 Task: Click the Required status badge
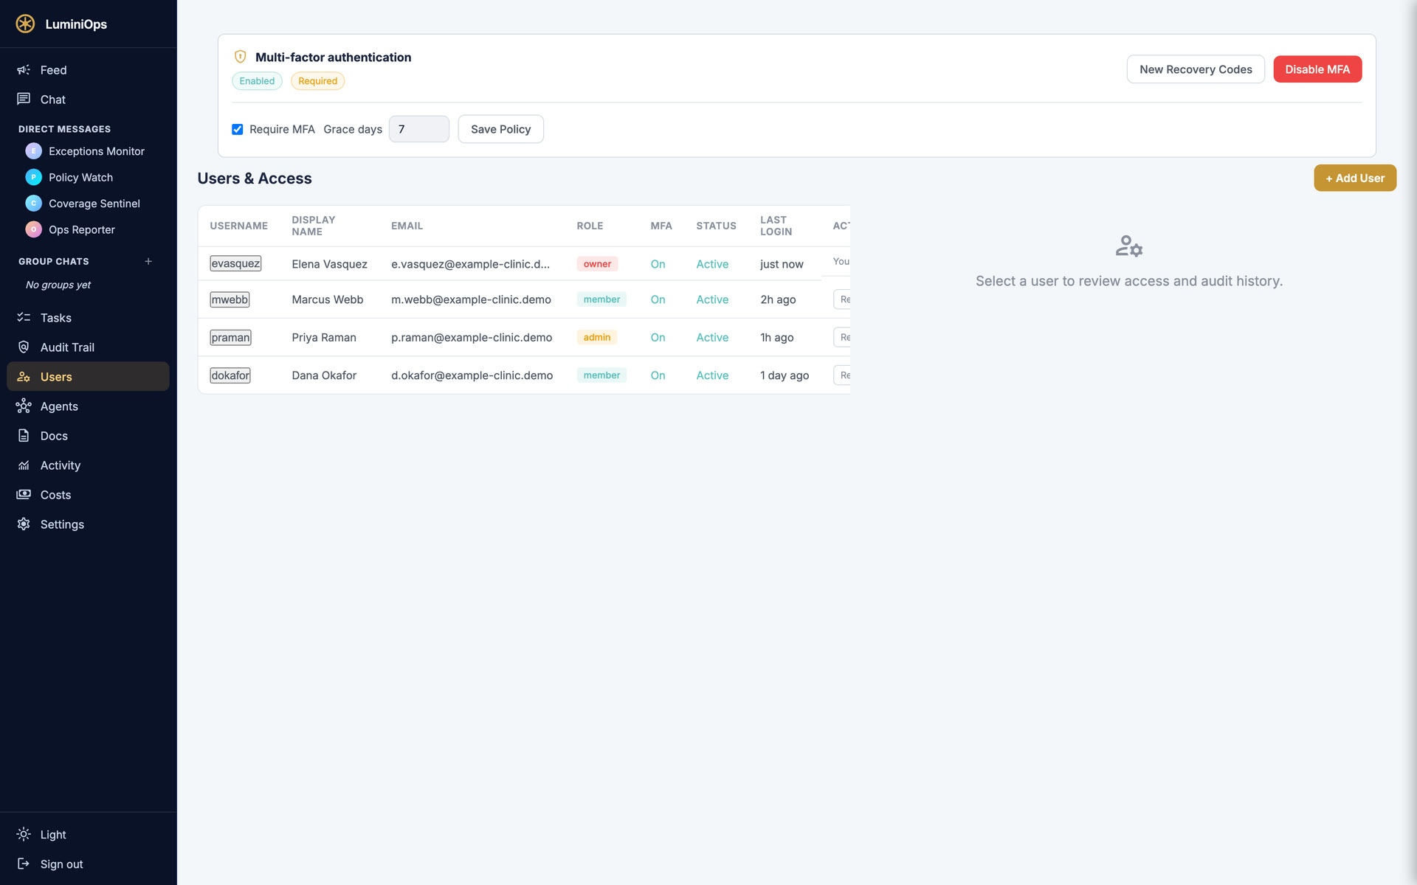point(317,81)
